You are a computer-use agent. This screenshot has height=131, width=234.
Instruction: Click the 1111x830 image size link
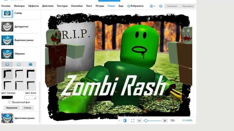(187, 120)
